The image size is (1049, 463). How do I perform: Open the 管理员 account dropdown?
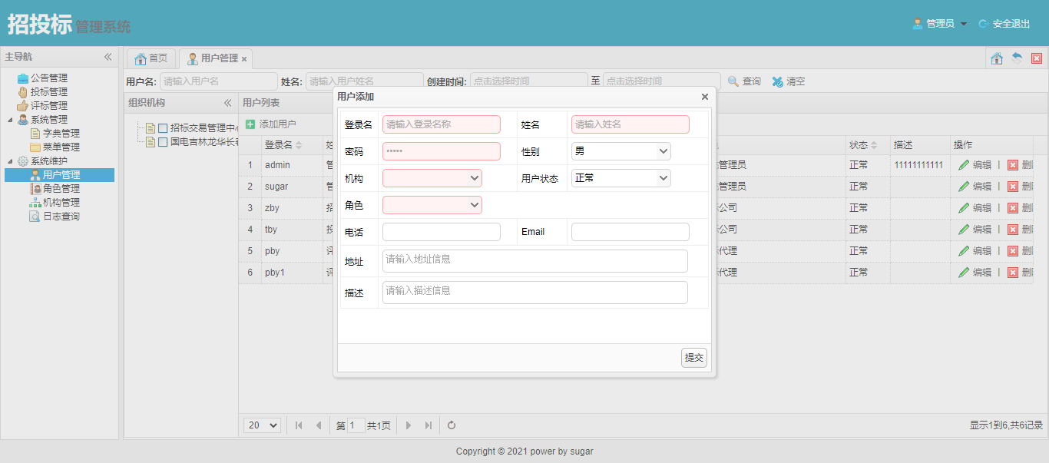coord(940,24)
